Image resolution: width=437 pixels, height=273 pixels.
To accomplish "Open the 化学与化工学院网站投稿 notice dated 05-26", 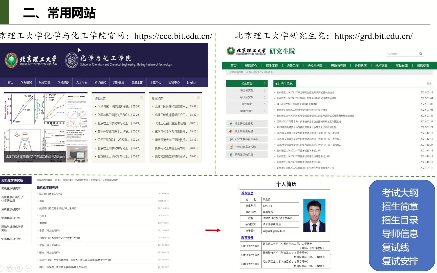I will (119, 107).
